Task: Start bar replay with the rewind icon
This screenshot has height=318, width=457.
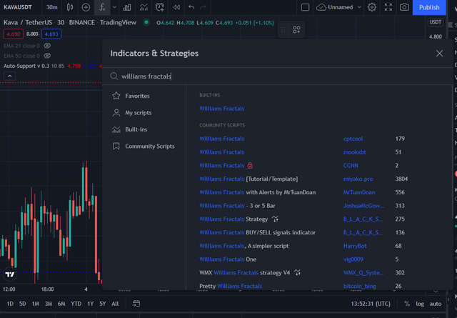Action: 176,7
